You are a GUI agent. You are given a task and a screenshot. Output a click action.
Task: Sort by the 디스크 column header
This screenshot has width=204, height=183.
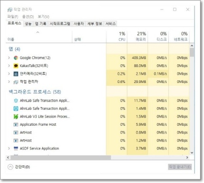pyautogui.click(x=158, y=37)
